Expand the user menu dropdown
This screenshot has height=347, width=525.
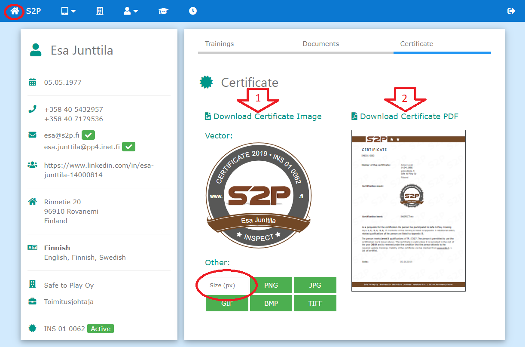click(131, 11)
